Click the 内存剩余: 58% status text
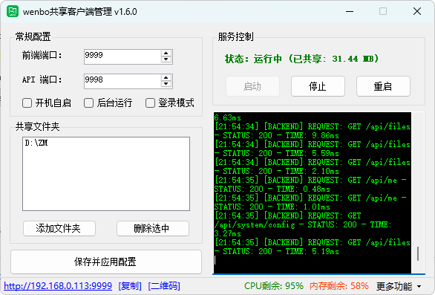Screen dimensions: 435x295 (x=339, y=286)
